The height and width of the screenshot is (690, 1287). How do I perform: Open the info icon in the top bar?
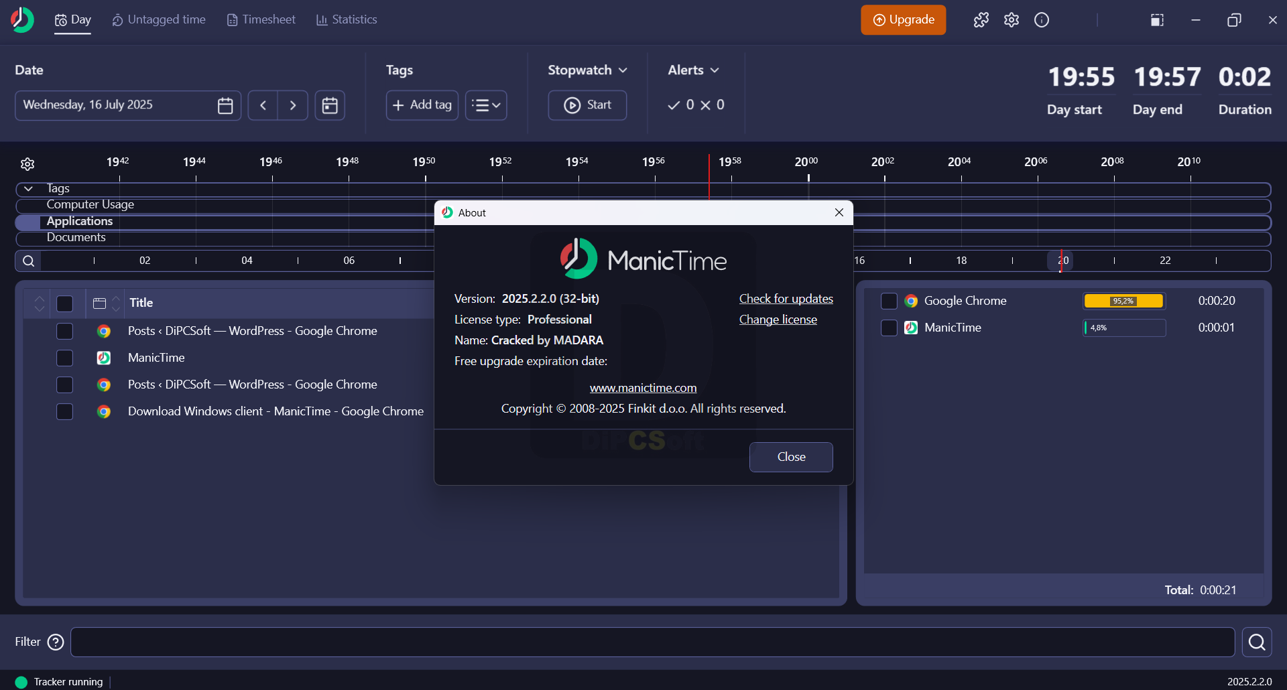click(x=1042, y=20)
